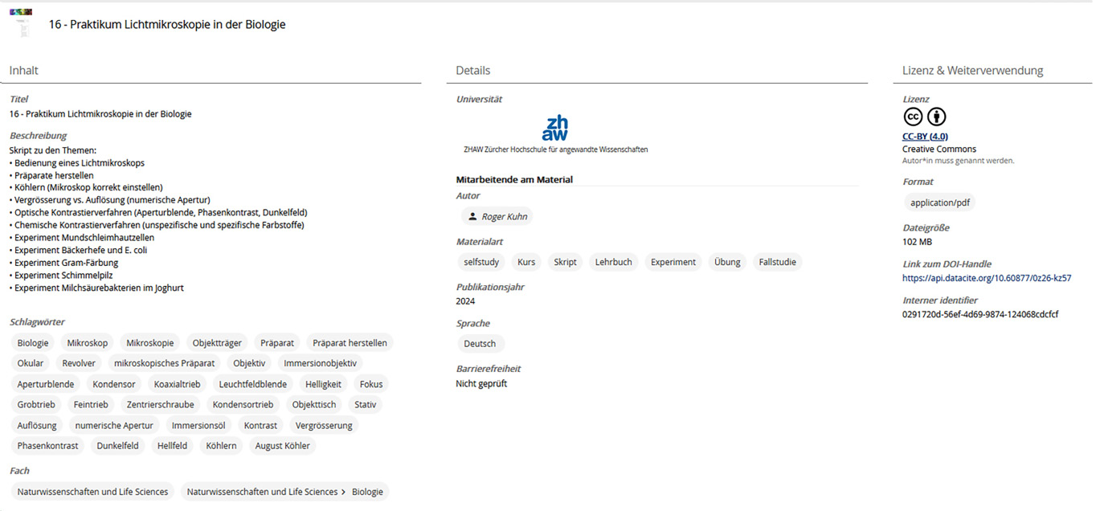Click the 'August Köhler' keyword tag
This screenshot has width=1096, height=511.
(x=282, y=446)
